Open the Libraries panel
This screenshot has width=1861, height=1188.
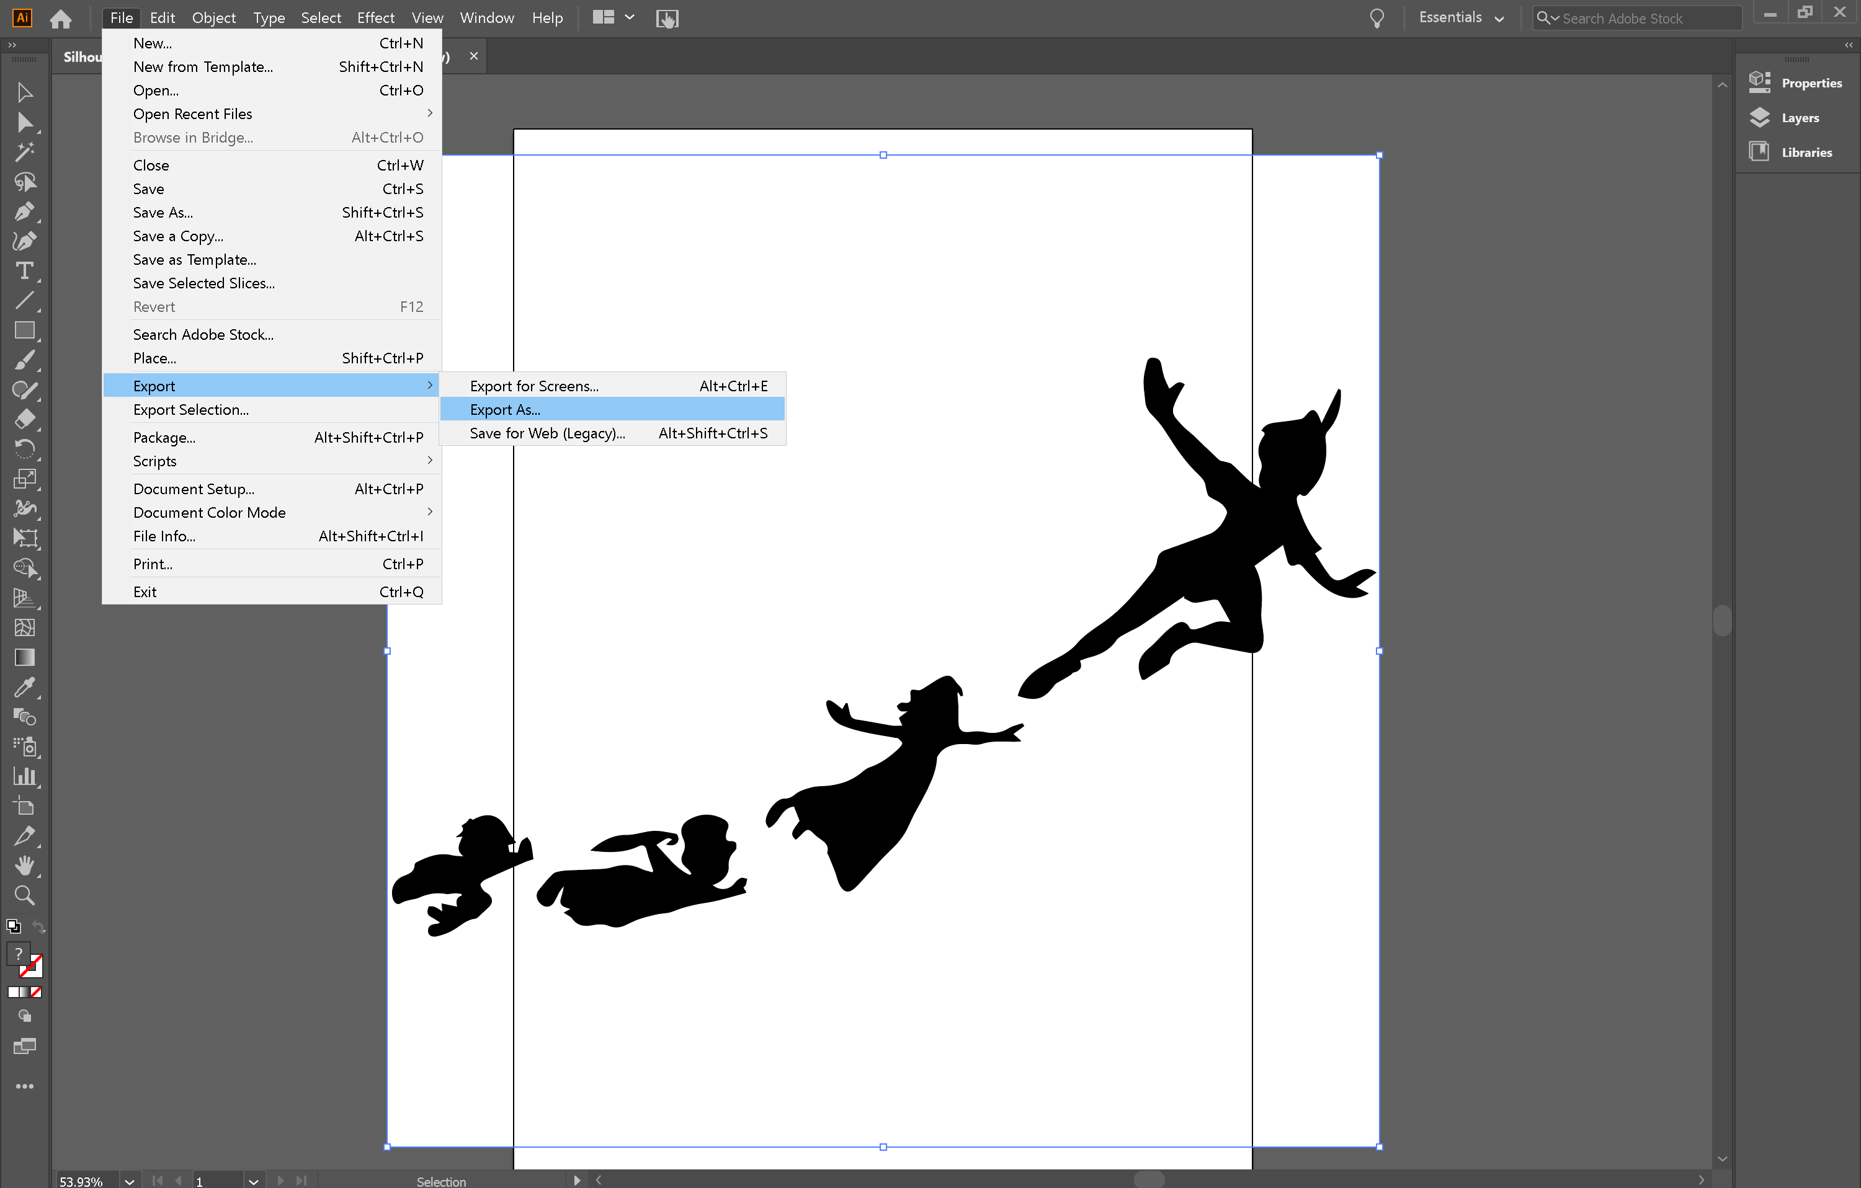coord(1807,151)
